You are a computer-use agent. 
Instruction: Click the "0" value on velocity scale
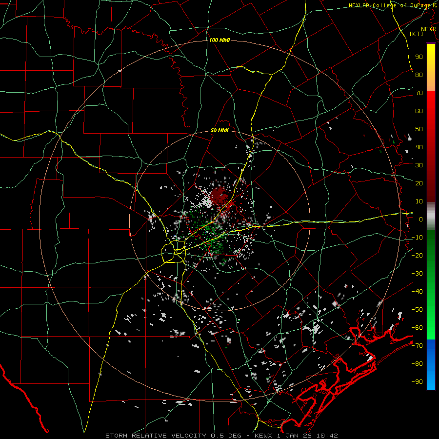coord(421,219)
